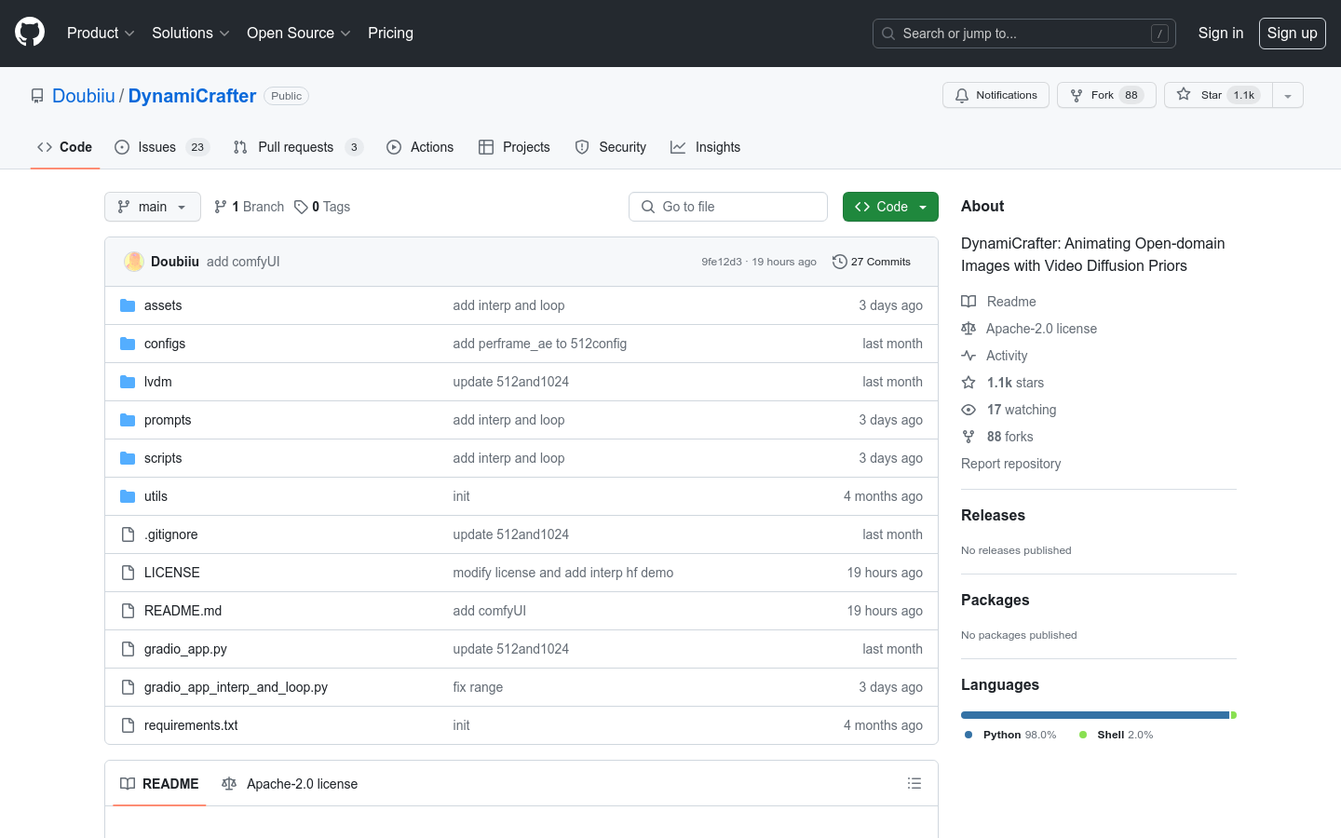Click the repository icon before Doubiiu

(37, 96)
